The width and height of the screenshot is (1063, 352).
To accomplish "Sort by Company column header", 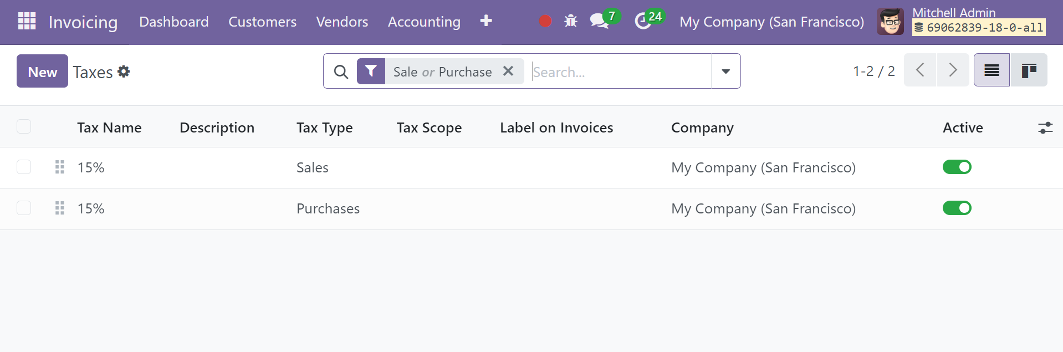I will [702, 127].
